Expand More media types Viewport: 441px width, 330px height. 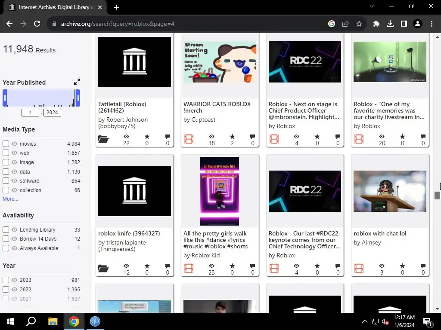coord(10,199)
